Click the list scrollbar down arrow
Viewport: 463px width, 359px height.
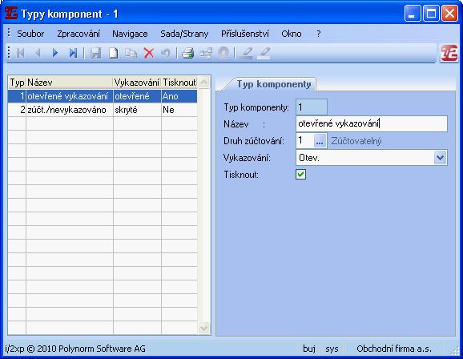204,328
